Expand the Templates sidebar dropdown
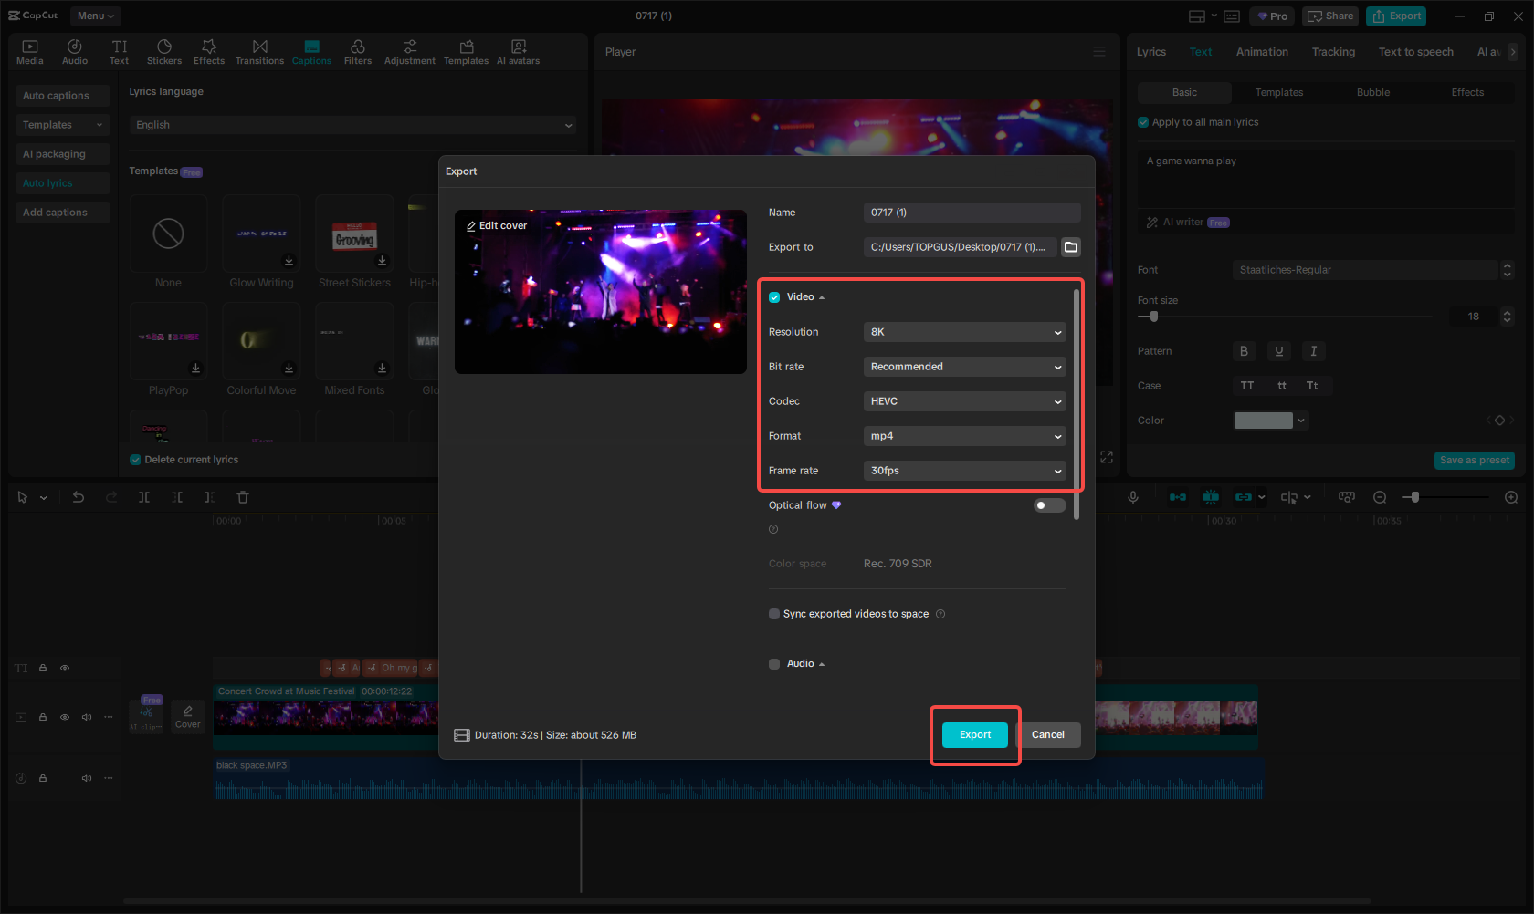This screenshot has height=914, width=1534. (63, 125)
